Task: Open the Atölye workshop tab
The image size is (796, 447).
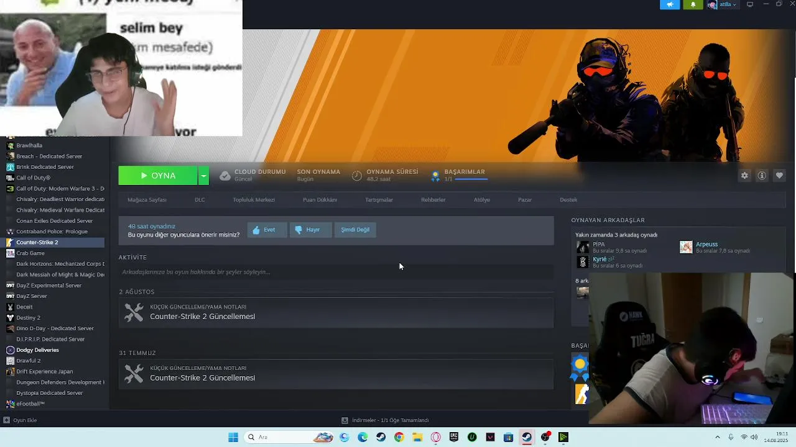Action: (x=482, y=200)
